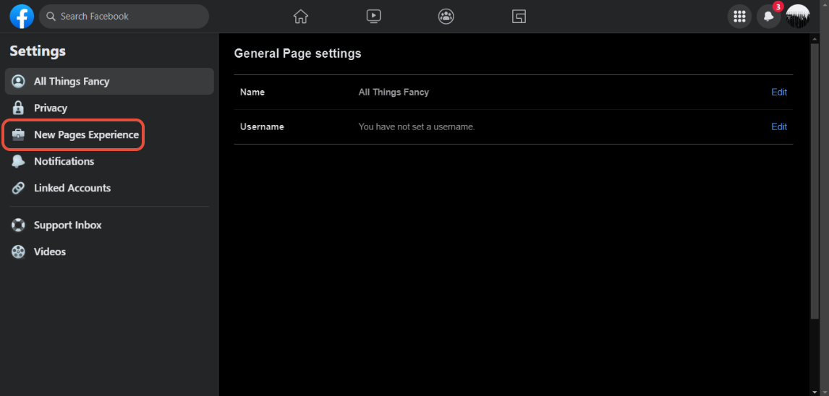Click the lifebuoy icon for Support Inbox
Image resolution: width=829 pixels, height=396 pixels.
(x=19, y=225)
